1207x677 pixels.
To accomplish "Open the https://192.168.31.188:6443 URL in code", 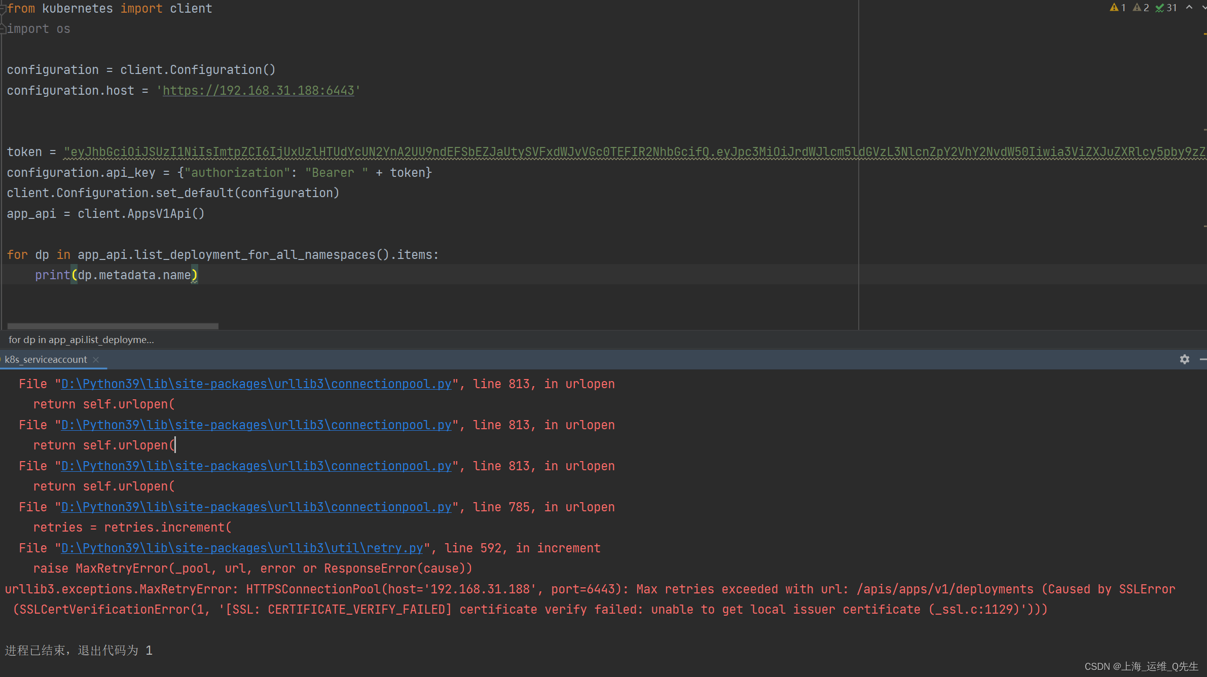I will pos(259,91).
